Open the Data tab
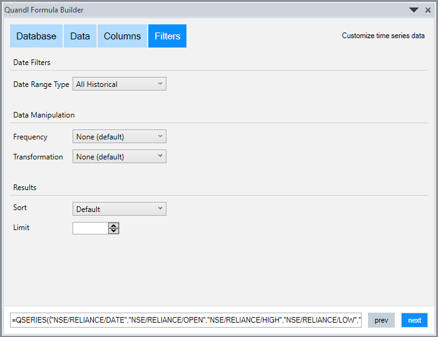The height and width of the screenshot is (337, 438). coord(80,36)
